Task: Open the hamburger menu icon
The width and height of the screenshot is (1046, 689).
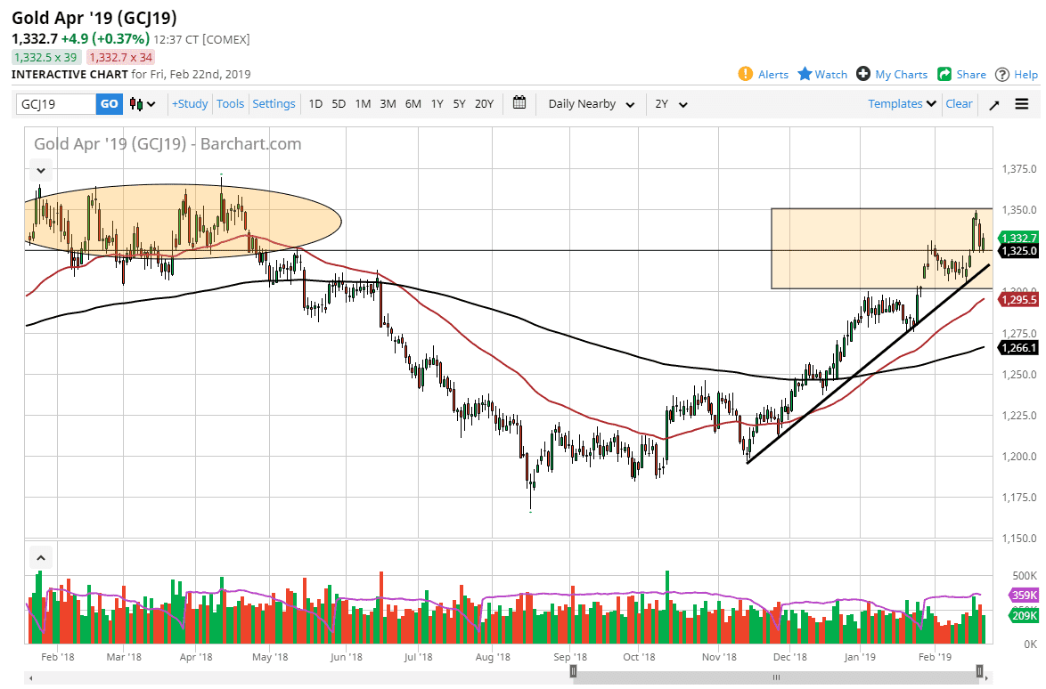Action: [x=1021, y=104]
